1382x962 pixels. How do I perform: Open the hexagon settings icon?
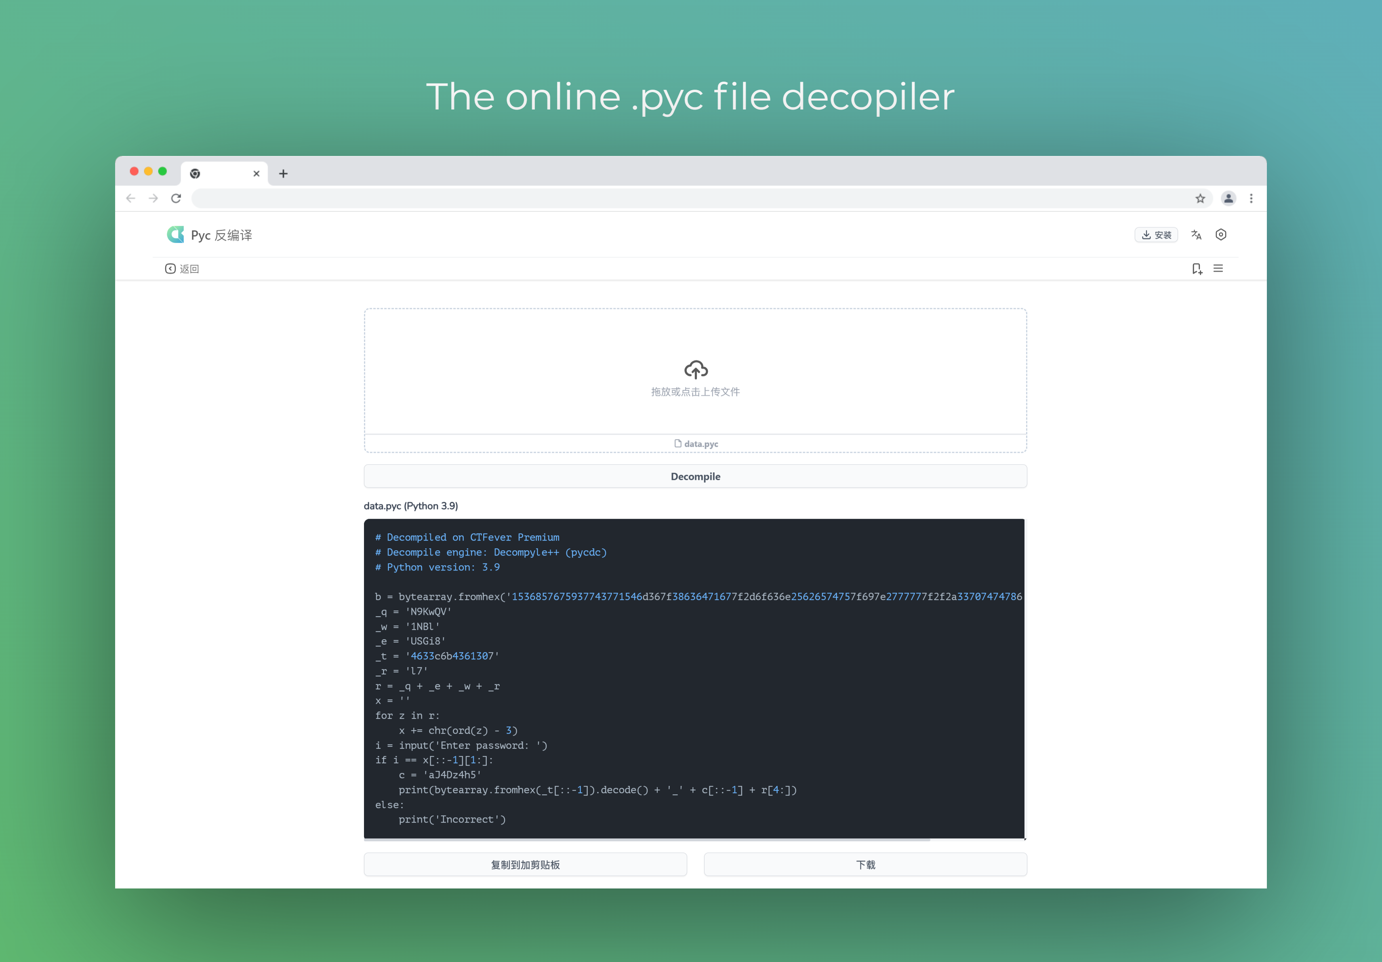click(1221, 235)
